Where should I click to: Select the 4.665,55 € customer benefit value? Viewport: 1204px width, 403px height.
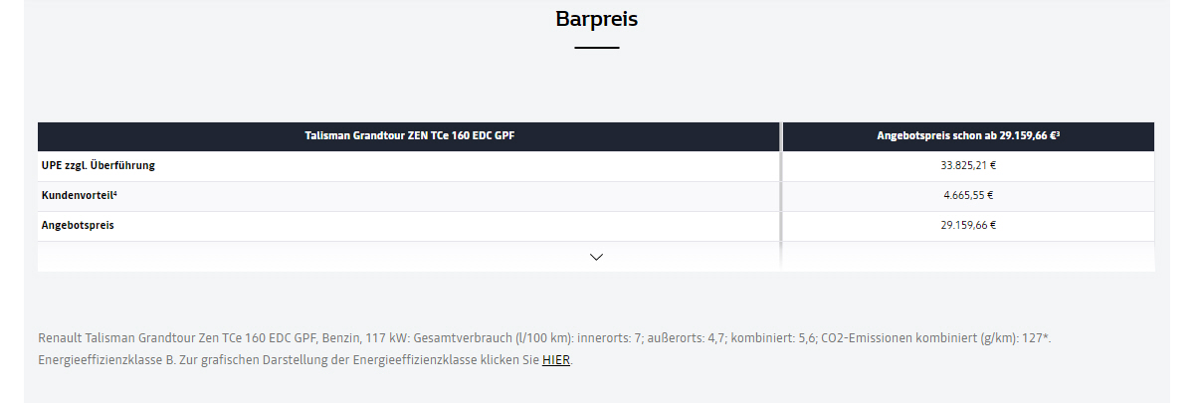(968, 195)
